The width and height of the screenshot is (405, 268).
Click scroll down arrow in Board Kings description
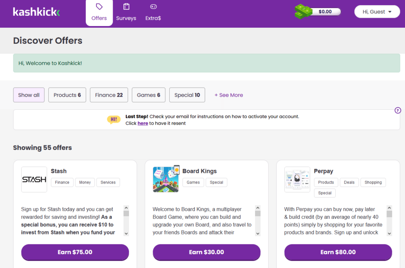[x=258, y=234]
